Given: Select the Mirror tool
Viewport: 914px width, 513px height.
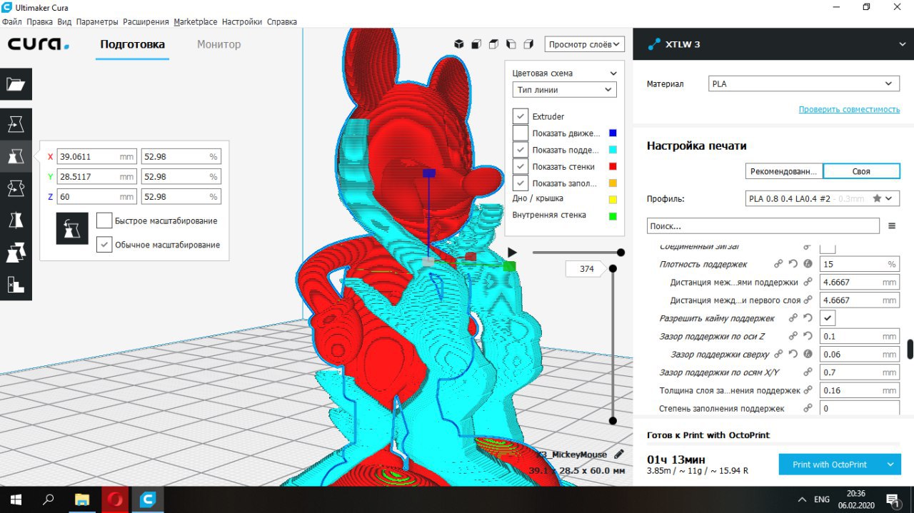Looking at the screenshot, I should (16, 220).
